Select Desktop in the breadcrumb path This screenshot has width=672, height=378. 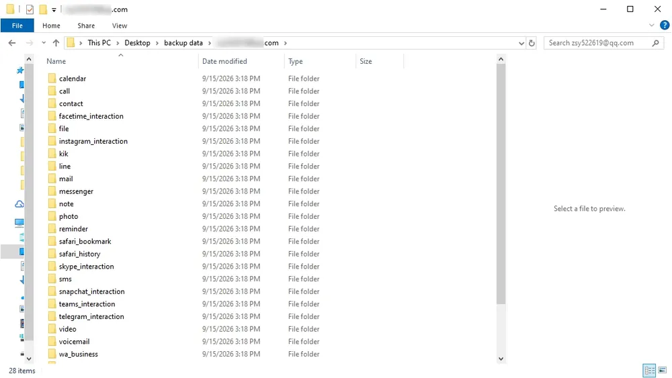pos(137,43)
